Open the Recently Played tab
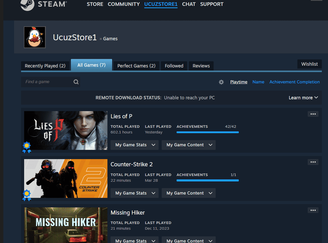Screen dimensions: 328x243 (45, 66)
